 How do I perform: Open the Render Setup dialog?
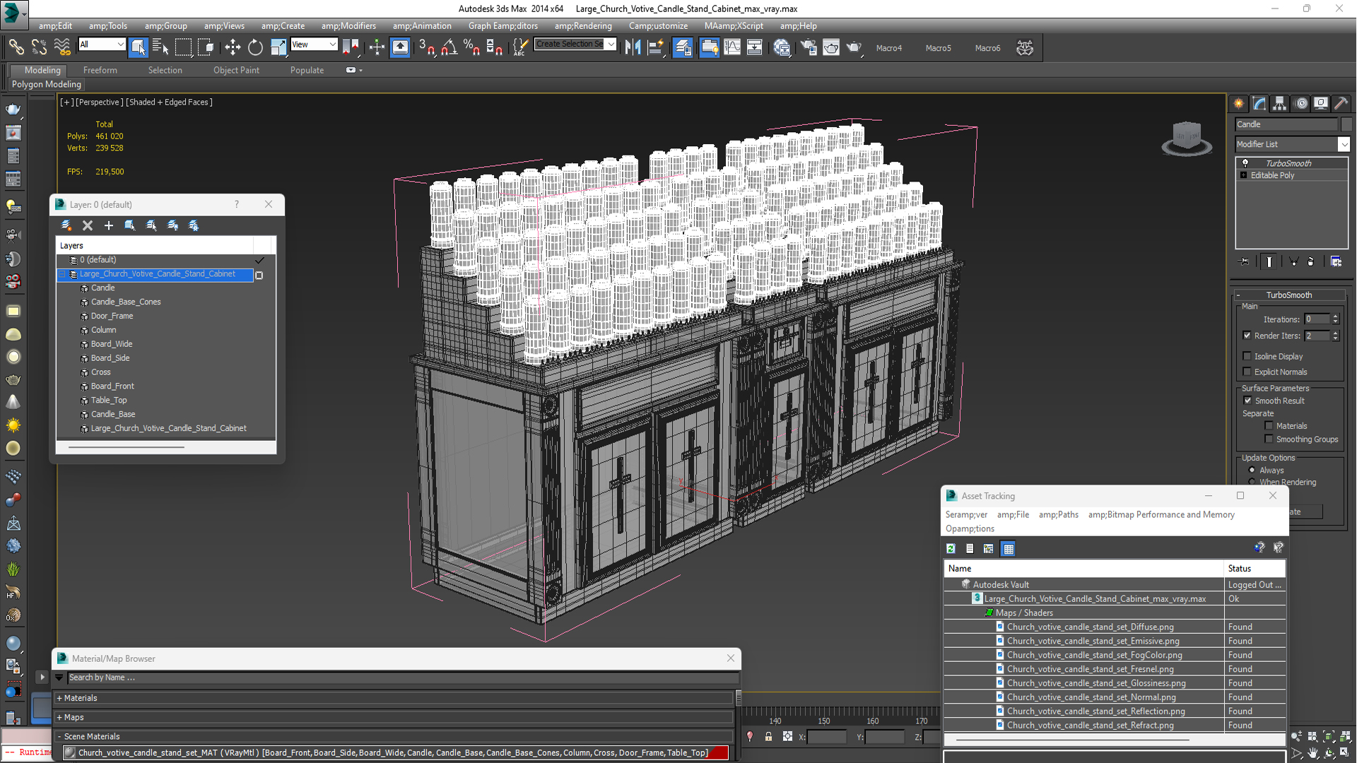(x=809, y=47)
